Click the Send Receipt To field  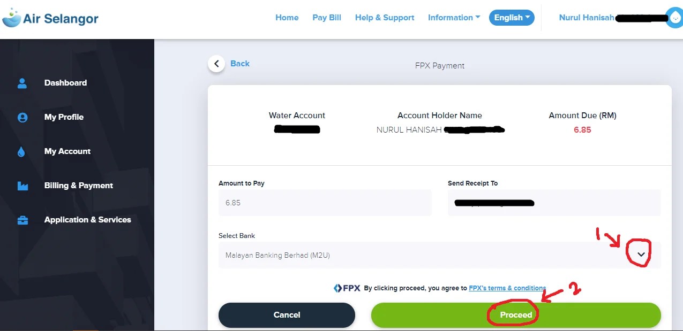pos(553,203)
